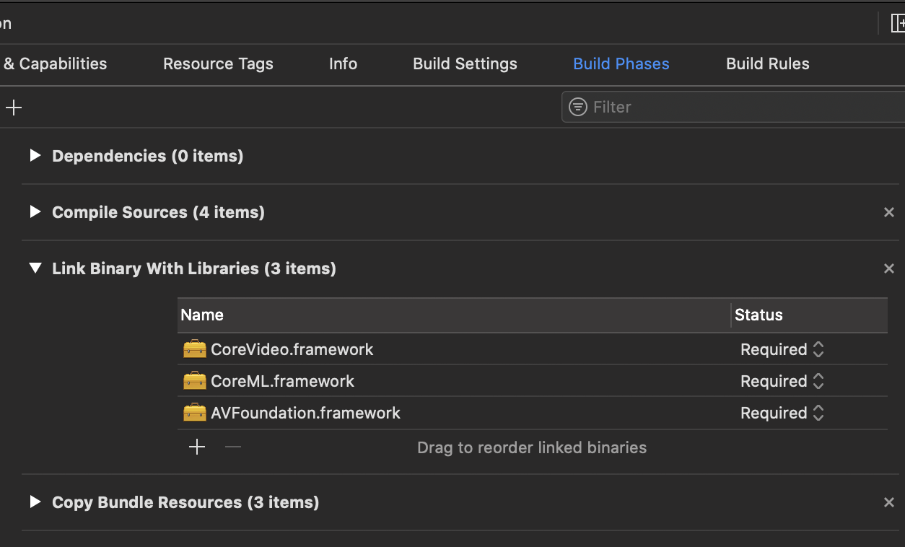Select the Build Phases tab
This screenshot has height=547, width=905.
pos(621,64)
